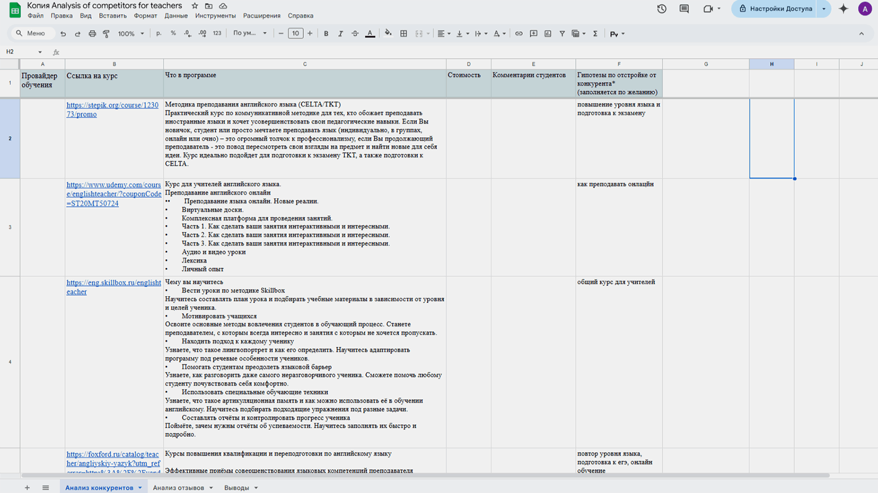Open version history clock icon
This screenshot has width=878, height=493.
click(x=662, y=9)
